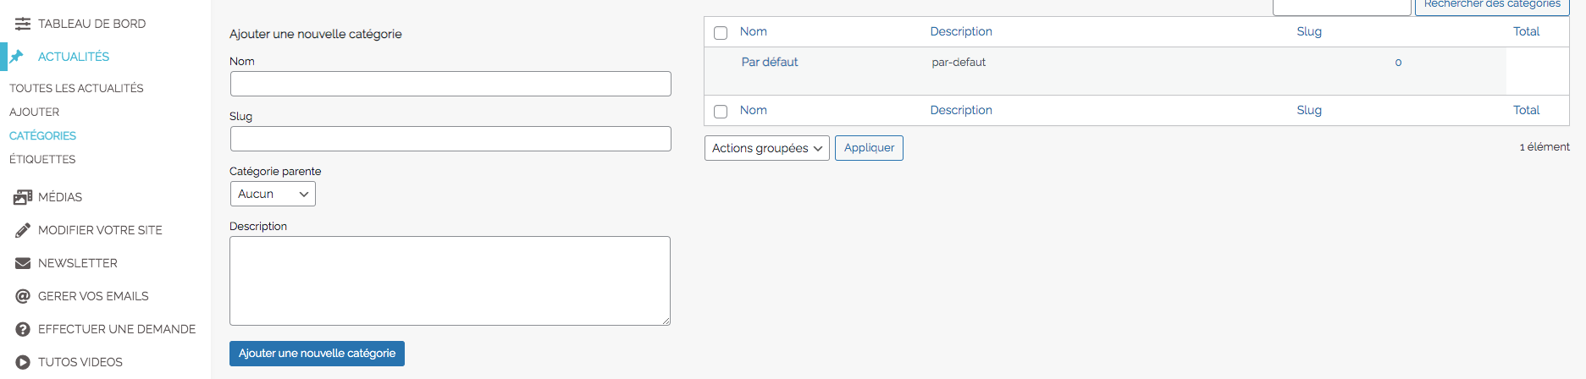This screenshot has width=1586, height=379.
Task: Click the Tableau de bord sliders icon
Action: coord(23,24)
